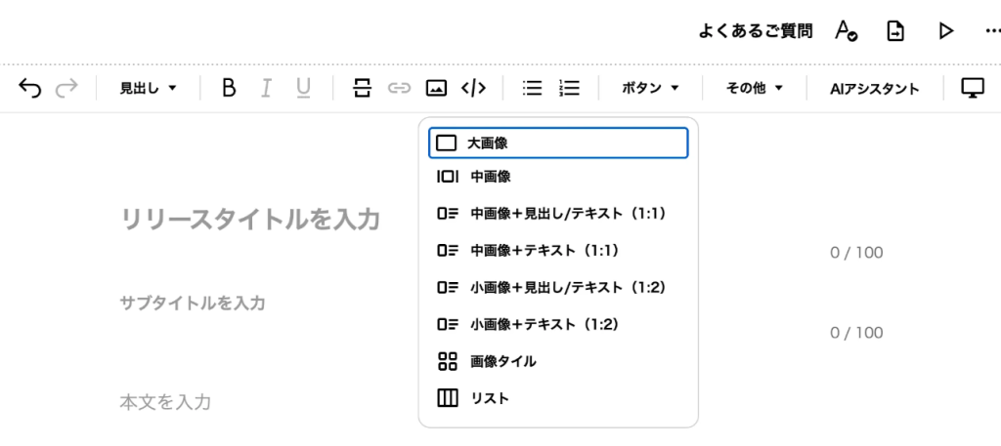Viewport: 1001px width, 446px height.
Task: Click the リリースタイトルを入力 title field
Action: pyautogui.click(x=250, y=220)
